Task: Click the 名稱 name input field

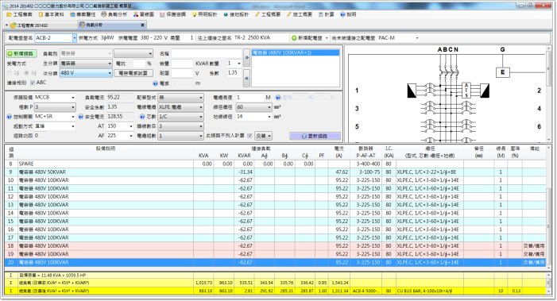Action: 206,54
